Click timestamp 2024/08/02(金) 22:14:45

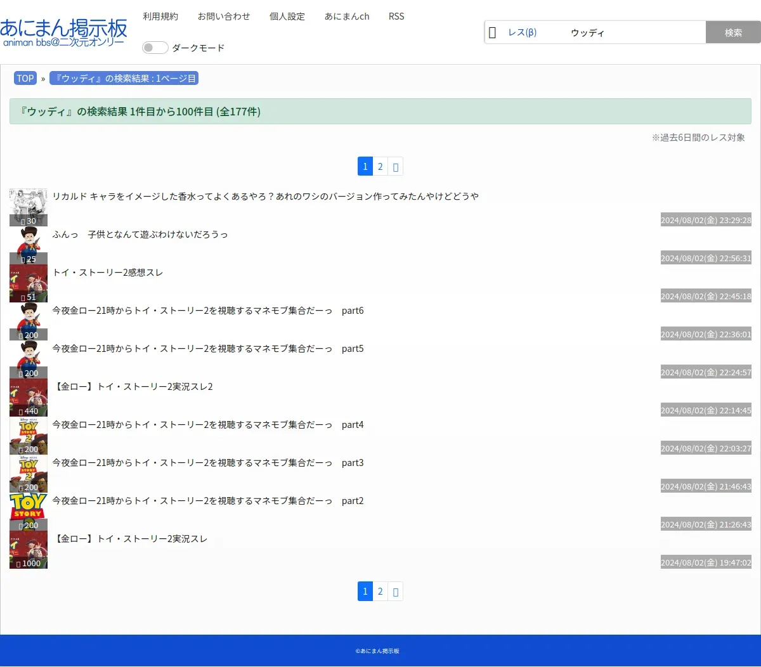click(x=706, y=410)
